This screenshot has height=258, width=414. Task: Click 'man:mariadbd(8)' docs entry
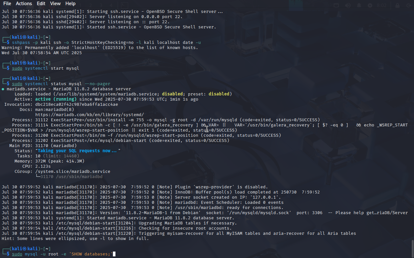point(55,110)
